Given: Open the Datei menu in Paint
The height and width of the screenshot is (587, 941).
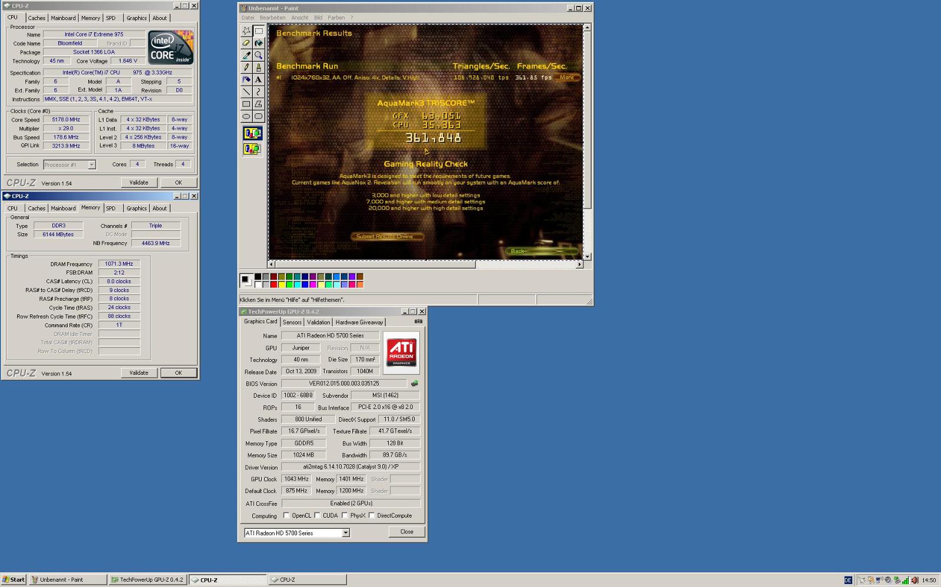Looking at the screenshot, I should [248, 18].
